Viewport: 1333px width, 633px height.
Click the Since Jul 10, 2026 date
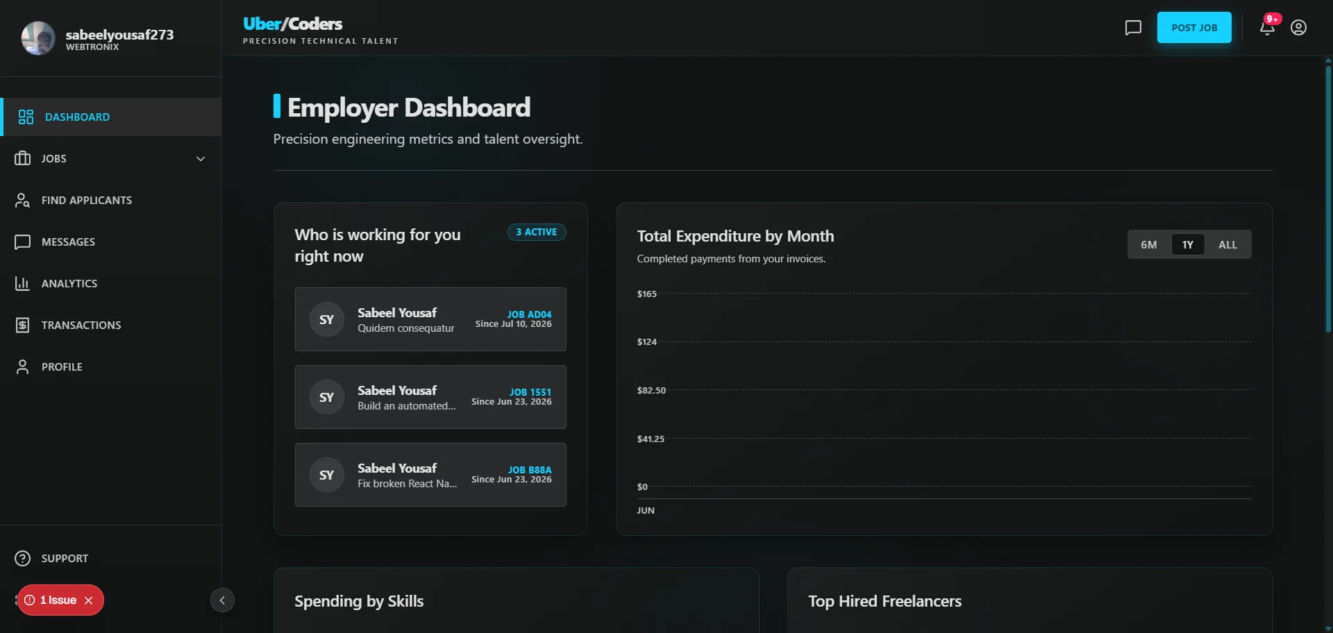(513, 324)
